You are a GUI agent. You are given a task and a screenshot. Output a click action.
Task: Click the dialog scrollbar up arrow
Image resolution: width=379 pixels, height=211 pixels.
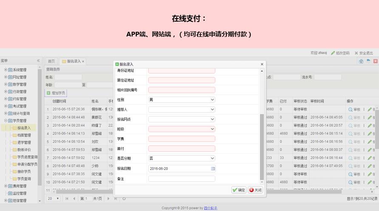click(x=262, y=71)
